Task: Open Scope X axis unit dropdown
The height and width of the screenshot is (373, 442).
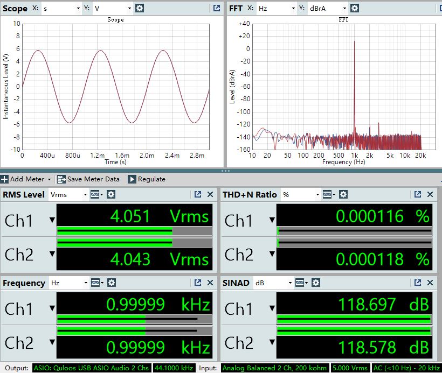Action: 61,8
